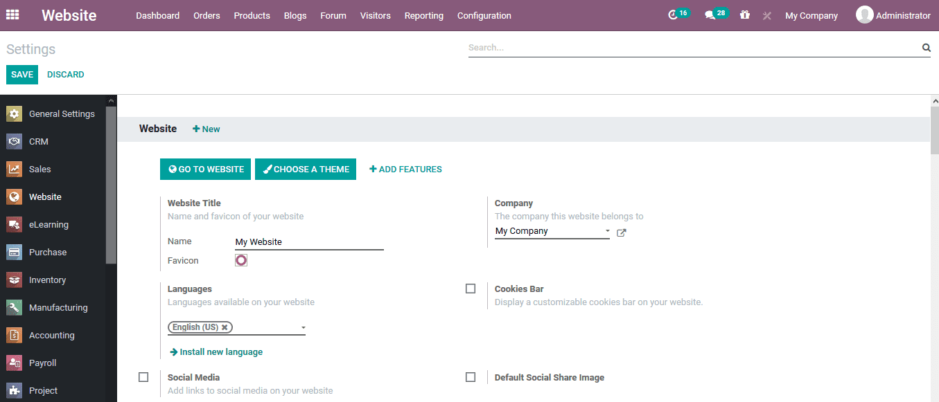Open eLearning settings in the sidebar
Screen dimensions: 939x402
(49, 224)
